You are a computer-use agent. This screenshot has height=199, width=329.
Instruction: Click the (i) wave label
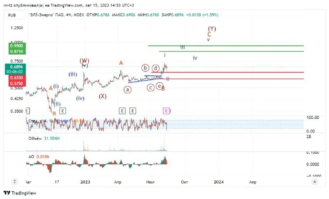56,86
